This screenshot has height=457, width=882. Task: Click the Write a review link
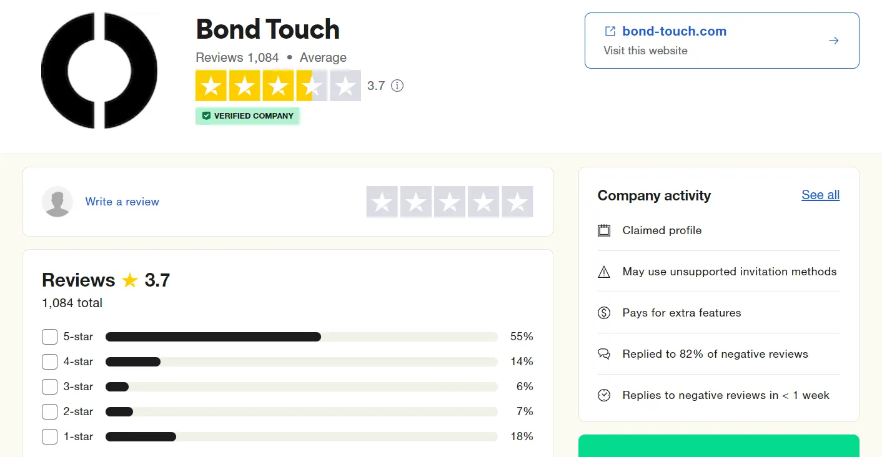[x=122, y=202]
